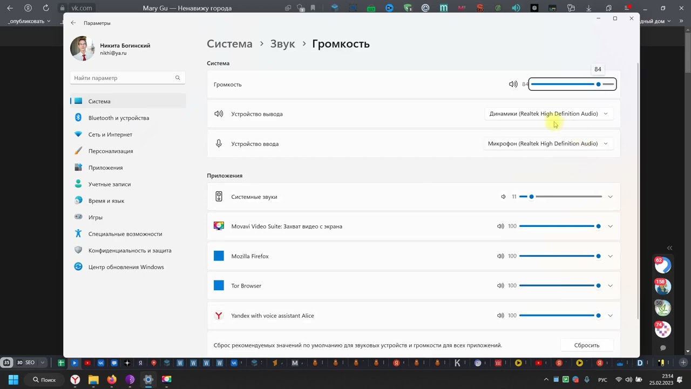Open browser downloads arrow icon

pyautogui.click(x=590, y=8)
